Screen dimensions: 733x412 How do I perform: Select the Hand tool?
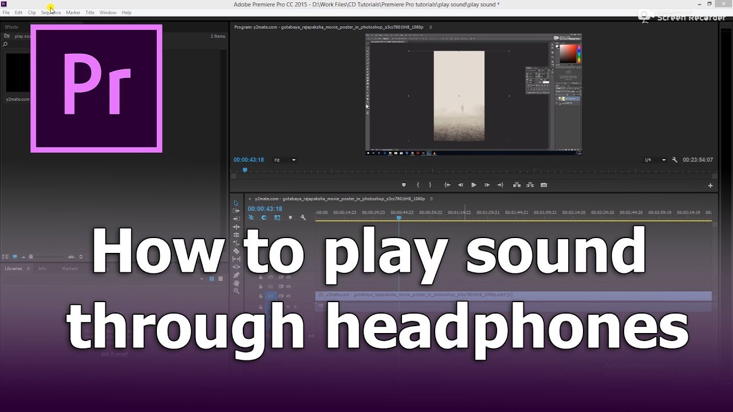[x=236, y=283]
